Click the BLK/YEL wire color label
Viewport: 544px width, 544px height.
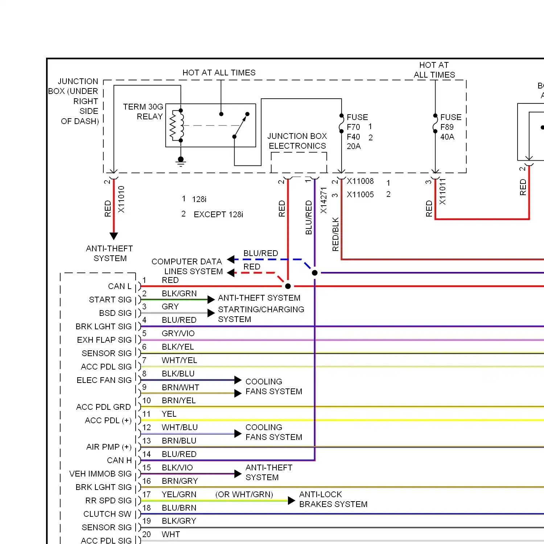coord(178,347)
